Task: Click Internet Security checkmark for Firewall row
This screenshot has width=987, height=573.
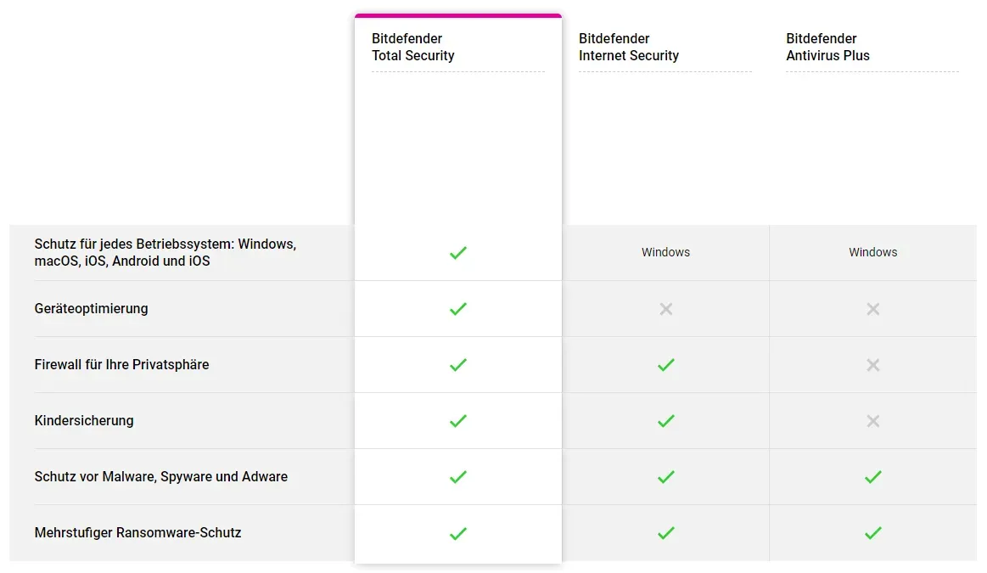Action: [x=666, y=365]
